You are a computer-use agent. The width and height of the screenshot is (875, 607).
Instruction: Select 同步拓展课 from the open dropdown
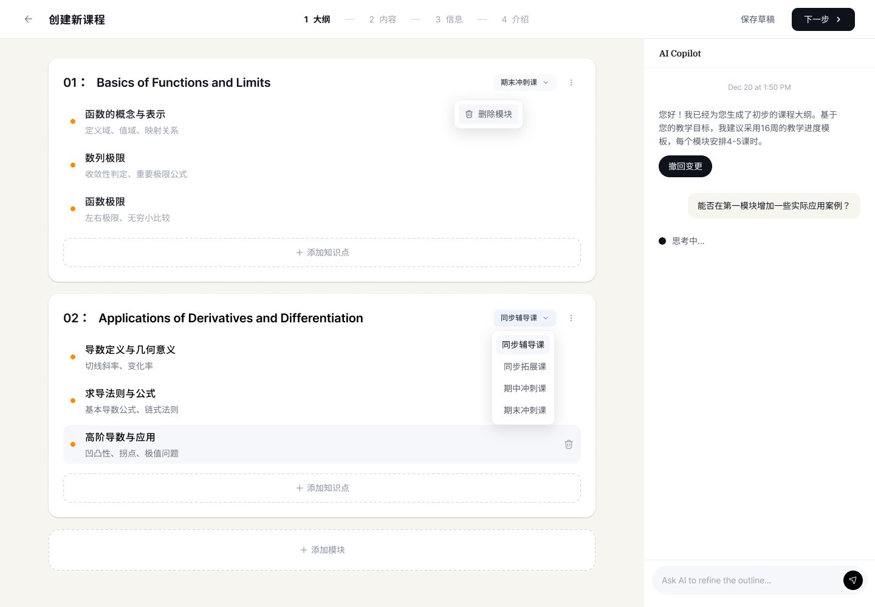524,367
